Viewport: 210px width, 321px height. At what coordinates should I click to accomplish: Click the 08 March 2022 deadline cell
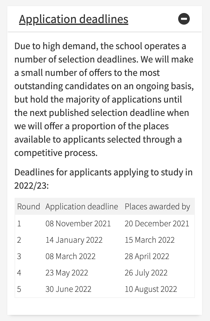(71, 256)
